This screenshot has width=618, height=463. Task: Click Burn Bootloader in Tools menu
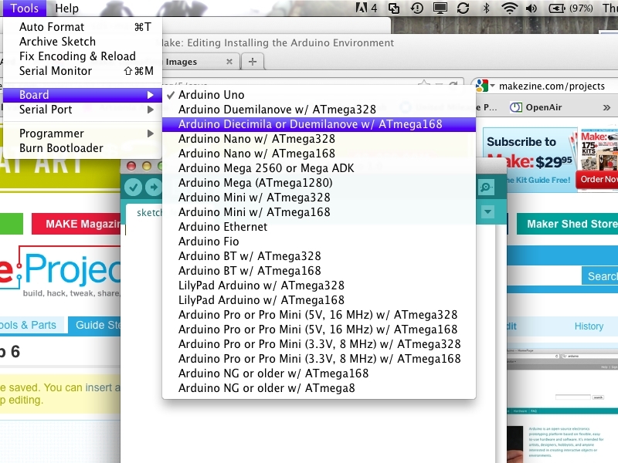(83, 148)
